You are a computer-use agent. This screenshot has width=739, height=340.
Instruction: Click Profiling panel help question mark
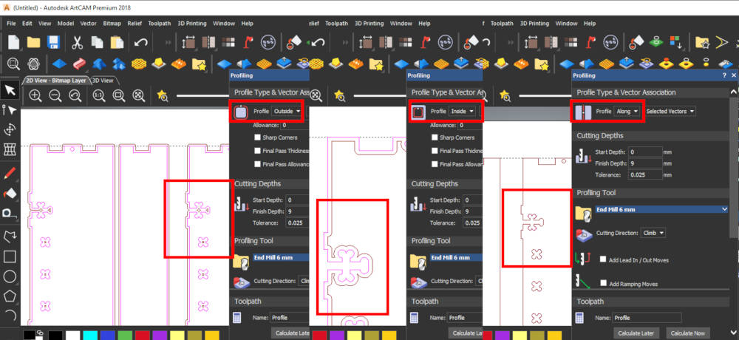pos(724,75)
